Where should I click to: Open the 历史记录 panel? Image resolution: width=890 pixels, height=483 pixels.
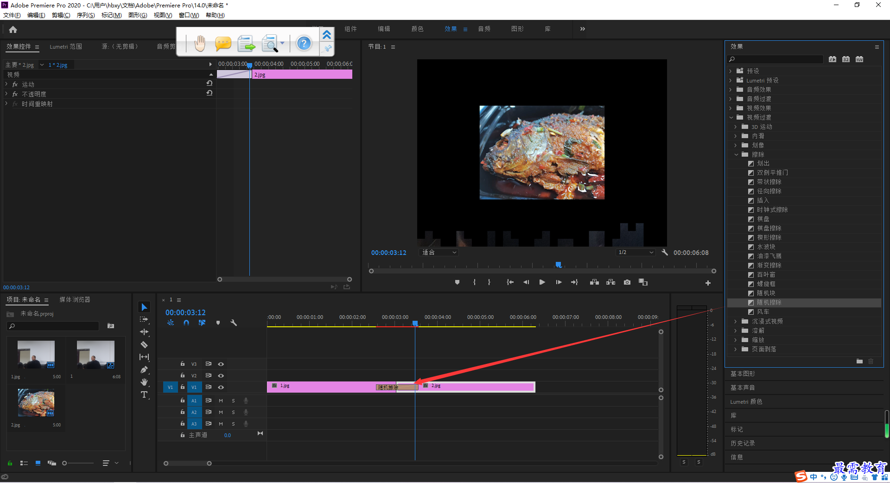(743, 443)
